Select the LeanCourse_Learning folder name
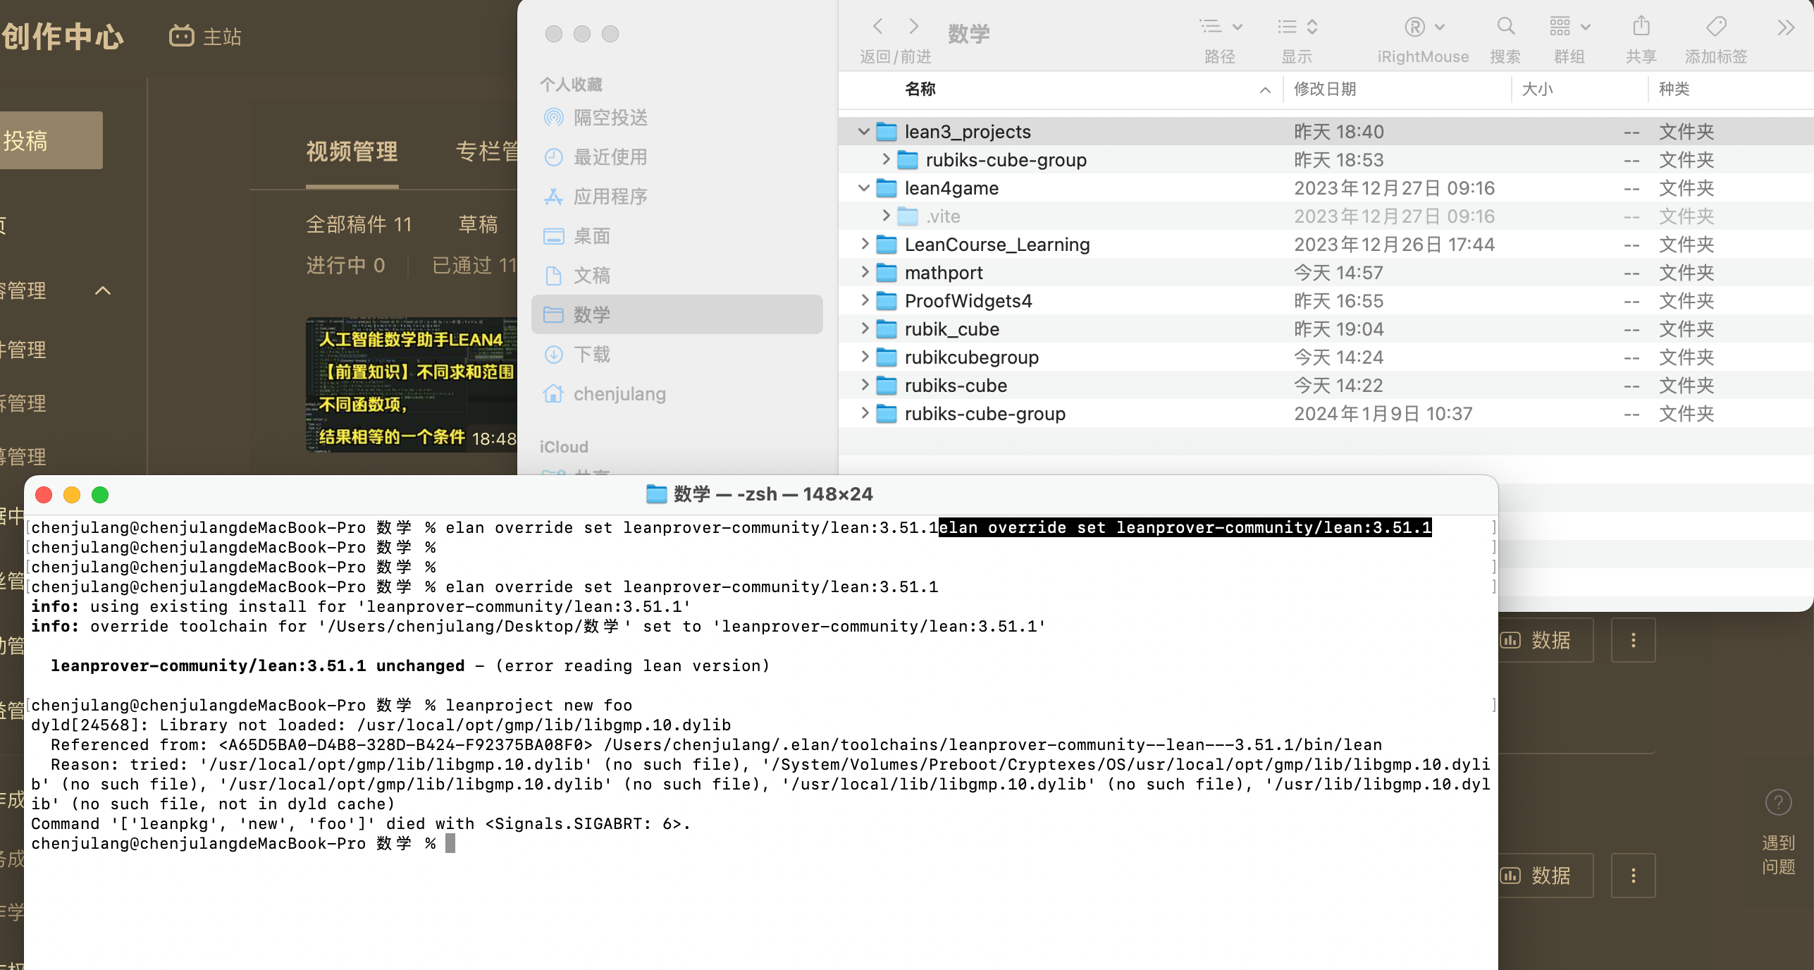 point(997,245)
